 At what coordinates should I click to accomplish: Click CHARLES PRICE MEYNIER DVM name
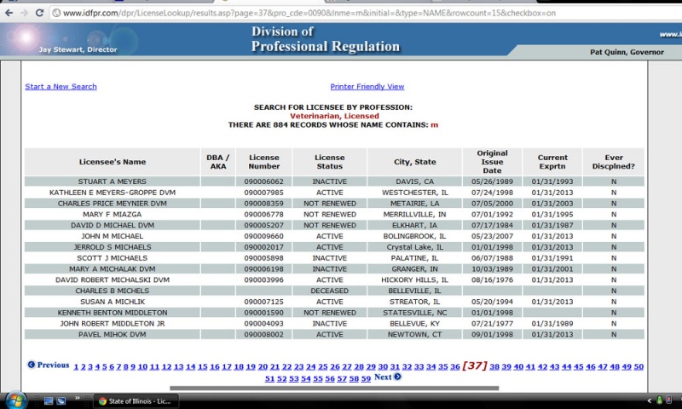[113, 204]
